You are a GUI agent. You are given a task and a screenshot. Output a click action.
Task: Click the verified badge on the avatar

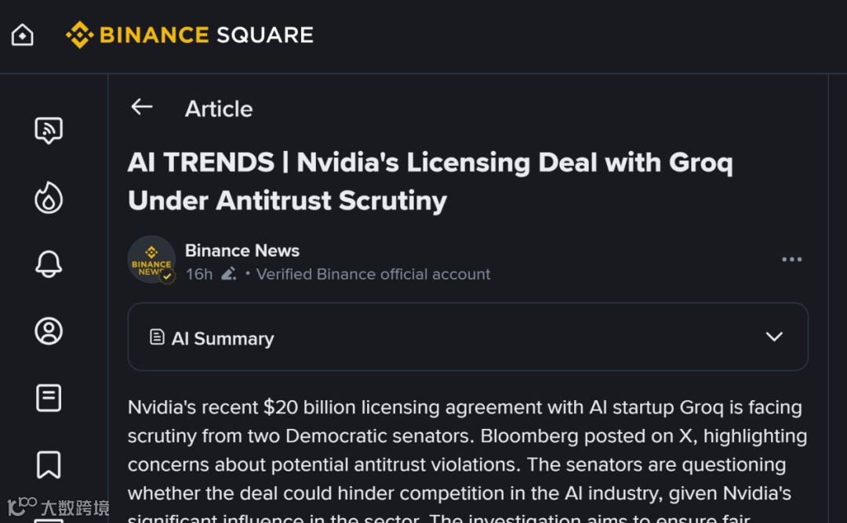(x=168, y=276)
